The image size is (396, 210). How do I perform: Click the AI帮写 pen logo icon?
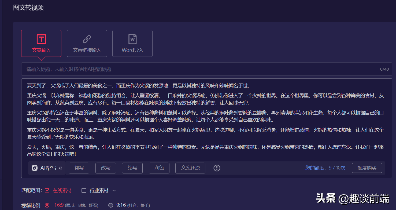35,168
